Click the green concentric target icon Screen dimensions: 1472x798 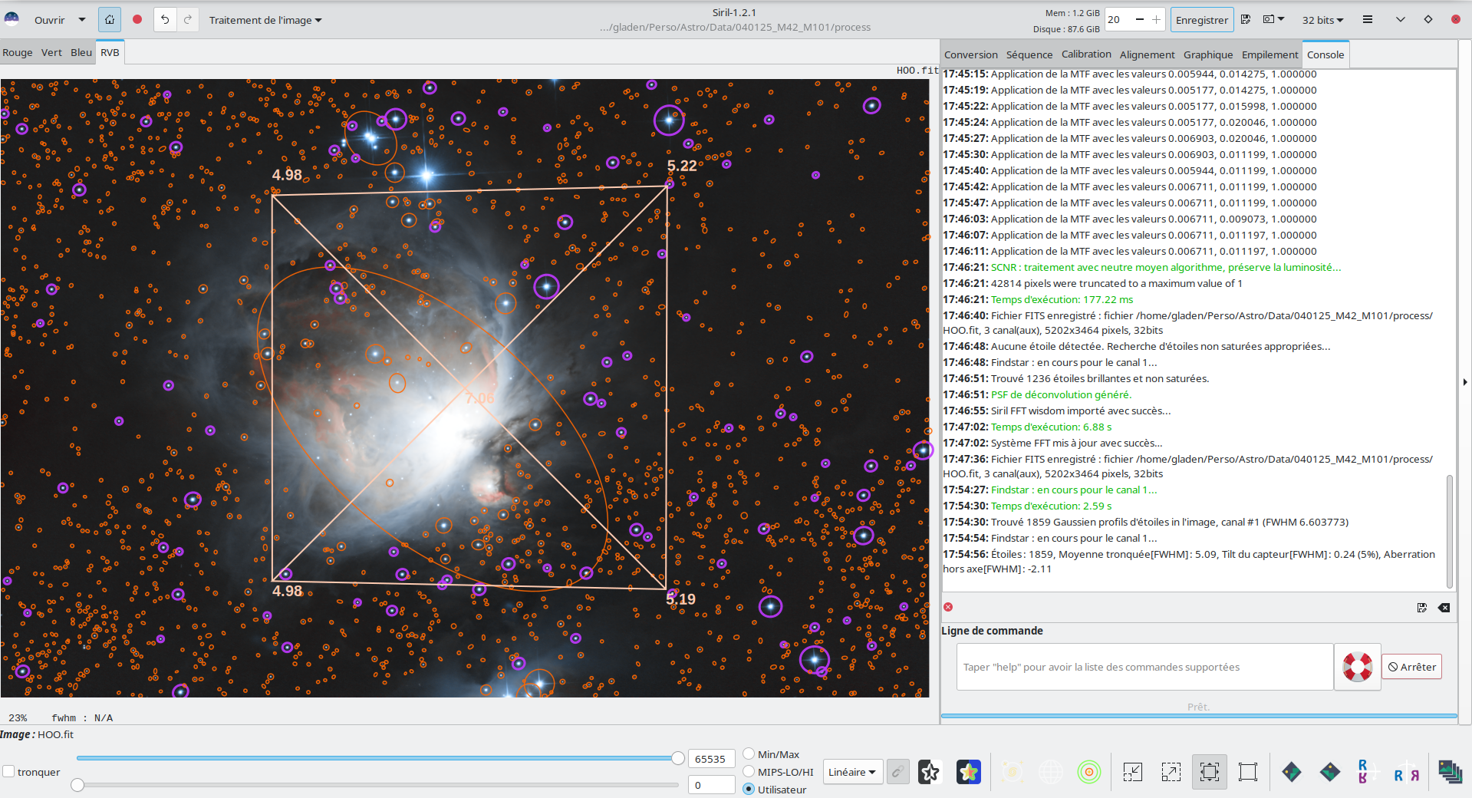click(x=1089, y=772)
